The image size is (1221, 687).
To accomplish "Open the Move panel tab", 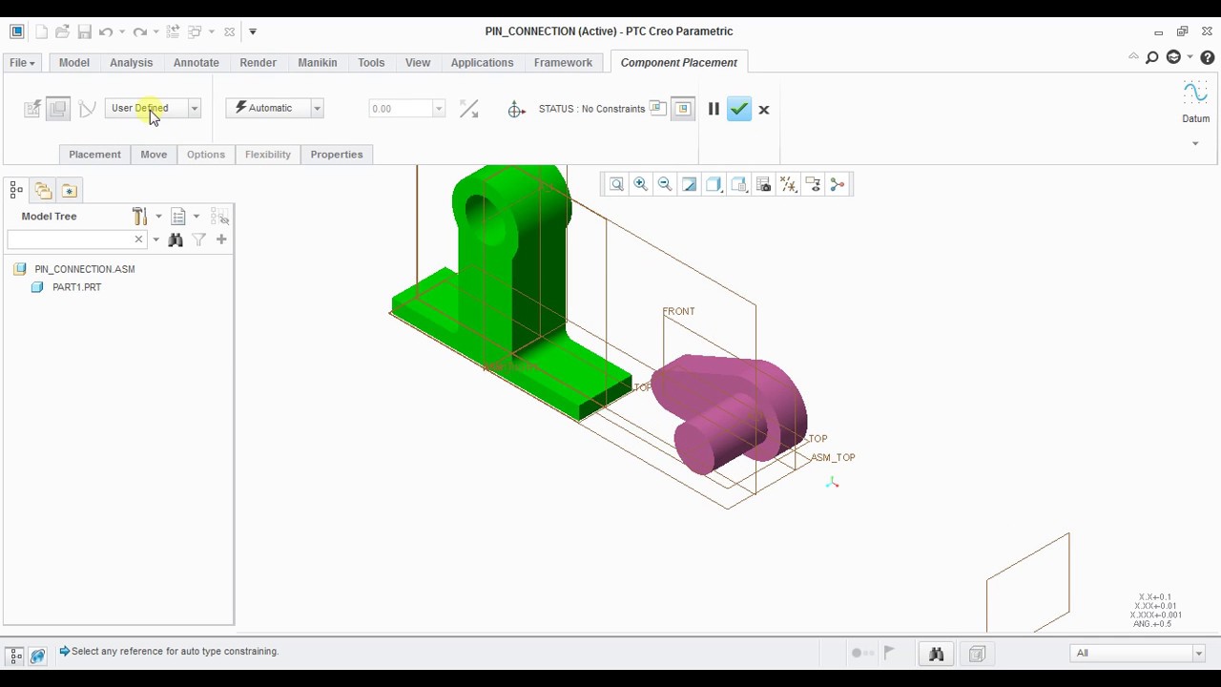I will click(154, 155).
